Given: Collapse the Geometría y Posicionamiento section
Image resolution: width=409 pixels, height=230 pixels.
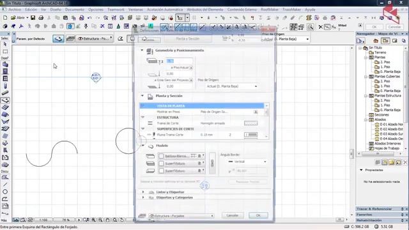Looking at the screenshot, I should coord(142,50).
